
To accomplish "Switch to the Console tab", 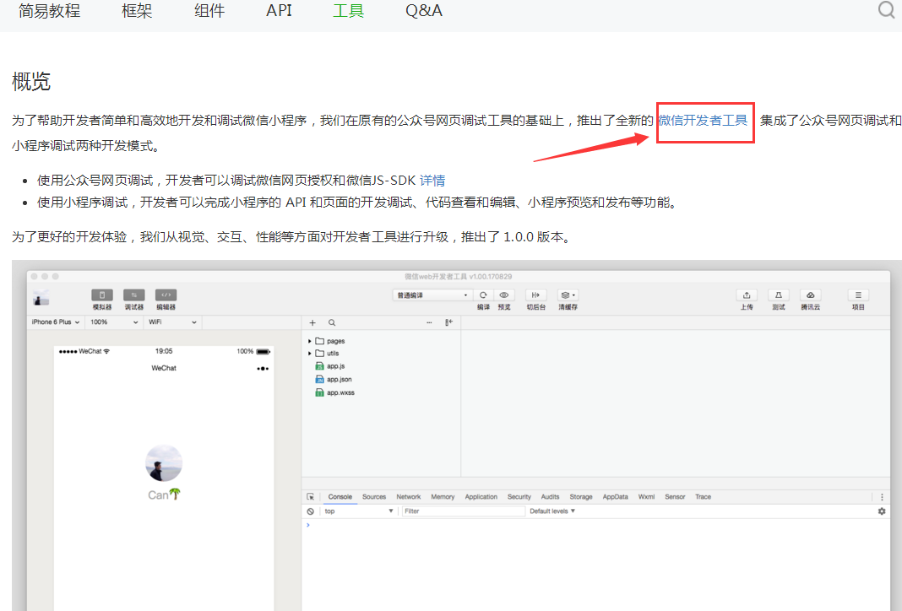I will (x=340, y=496).
